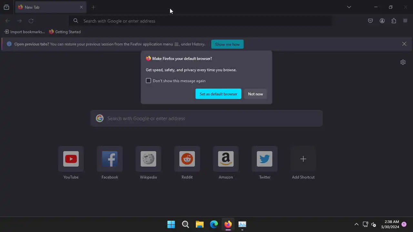
Task: Click the back navigation arrow
Action: click(8, 21)
